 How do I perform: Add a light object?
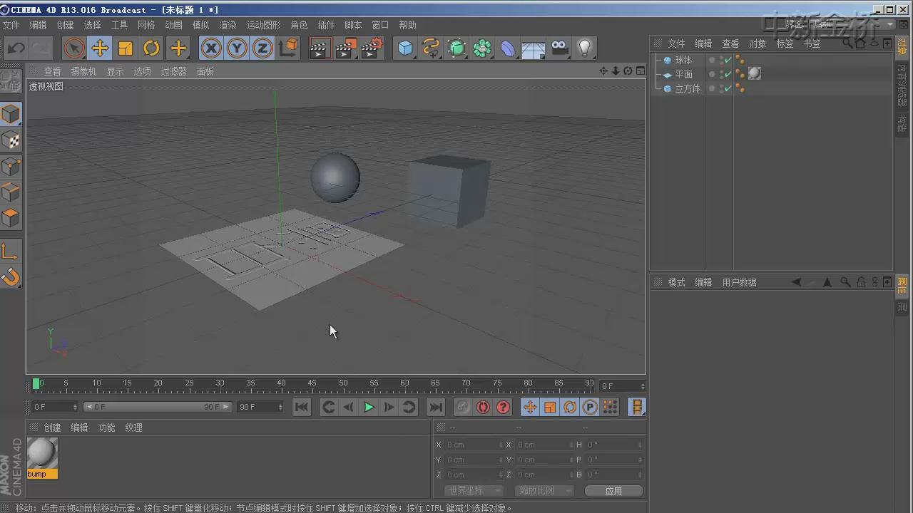[x=585, y=48]
